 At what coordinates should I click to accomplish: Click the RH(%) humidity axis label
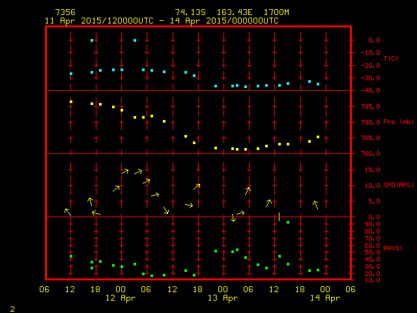[x=390, y=248]
